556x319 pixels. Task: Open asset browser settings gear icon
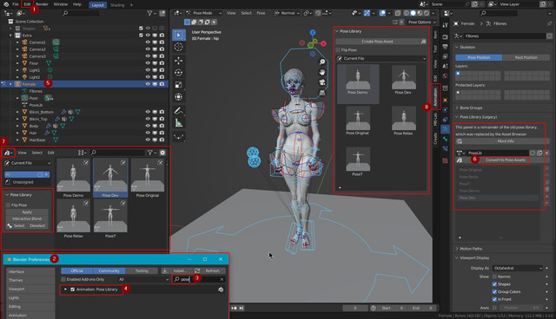(x=162, y=153)
